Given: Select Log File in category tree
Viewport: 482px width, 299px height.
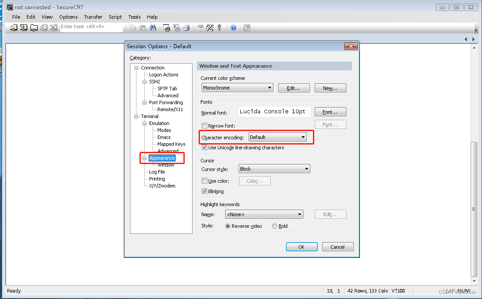Looking at the screenshot, I should [157, 172].
